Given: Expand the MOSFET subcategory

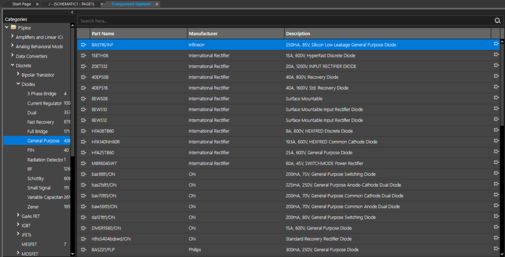Looking at the screenshot, I should (x=18, y=253).
